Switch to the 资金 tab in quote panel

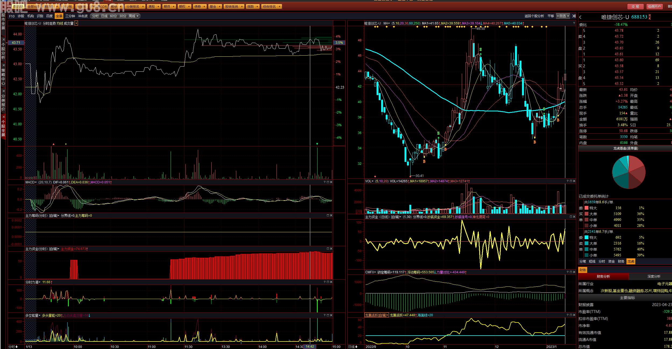pyautogui.click(x=612, y=261)
